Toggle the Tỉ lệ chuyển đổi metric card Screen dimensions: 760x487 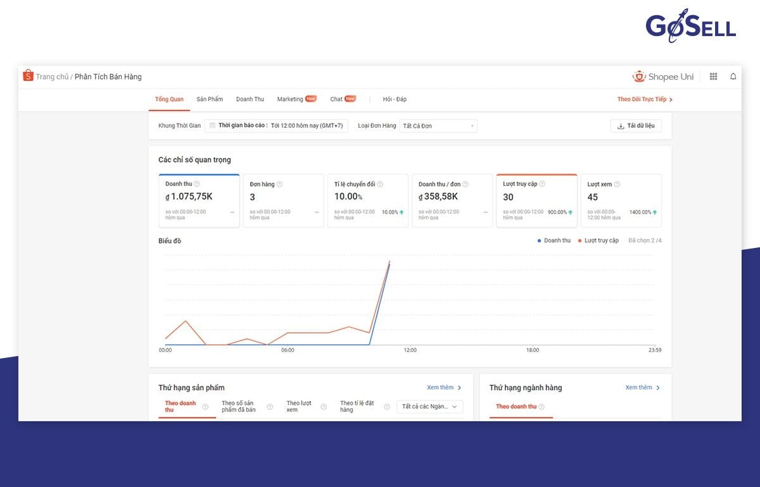[x=367, y=200]
